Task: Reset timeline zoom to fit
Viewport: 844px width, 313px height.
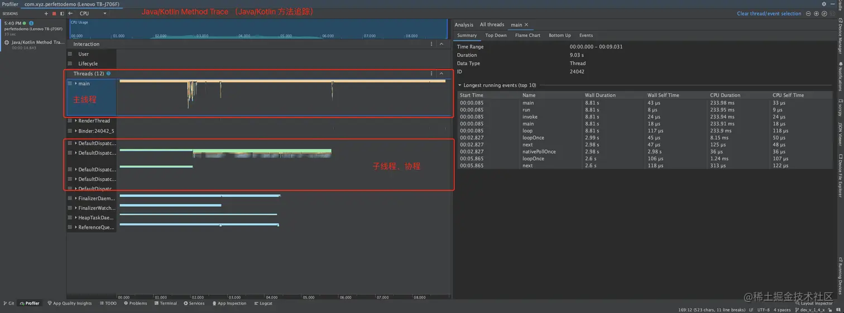Action: pos(824,13)
